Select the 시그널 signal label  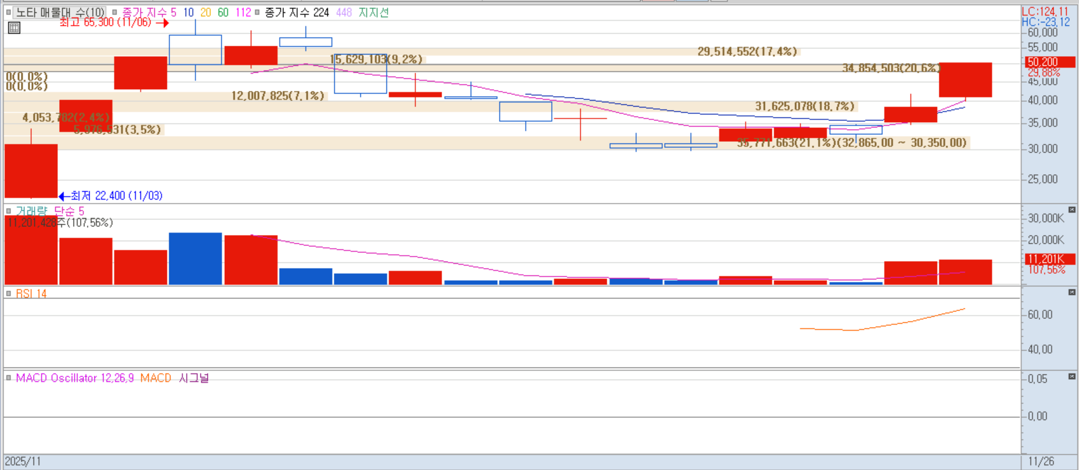(194, 378)
